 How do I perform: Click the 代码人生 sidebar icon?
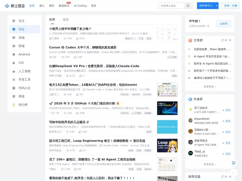14,88
